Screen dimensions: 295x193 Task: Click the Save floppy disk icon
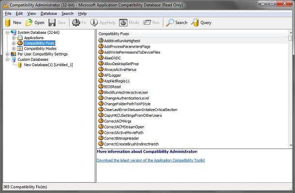[x=52, y=23]
